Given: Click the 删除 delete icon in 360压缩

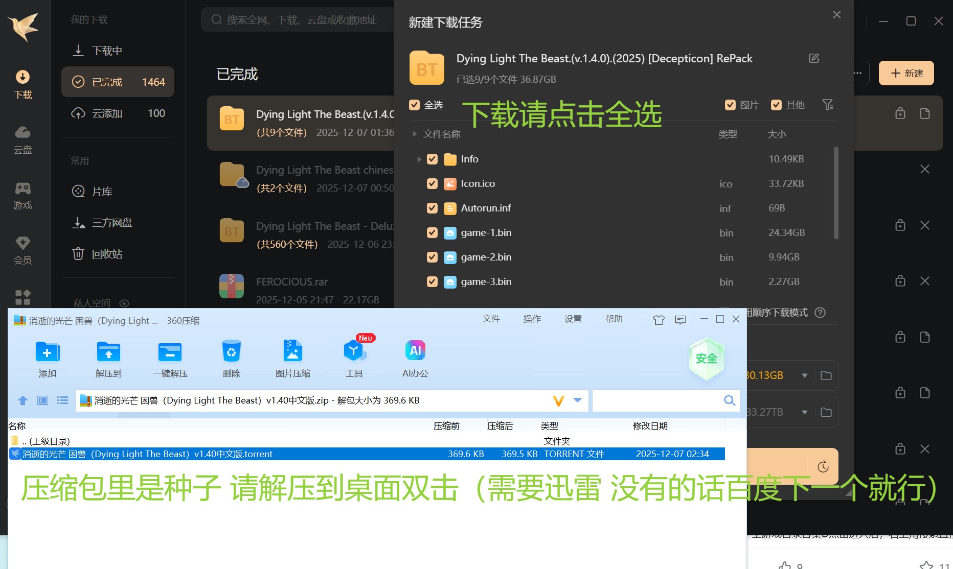Looking at the screenshot, I should pyautogui.click(x=231, y=358).
